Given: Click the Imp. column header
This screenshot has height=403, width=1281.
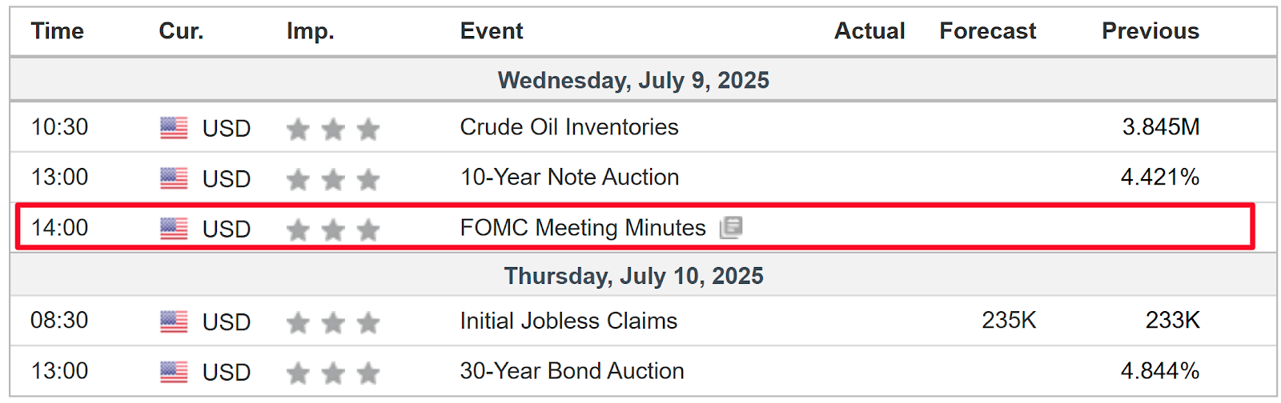Looking at the screenshot, I should 311,32.
